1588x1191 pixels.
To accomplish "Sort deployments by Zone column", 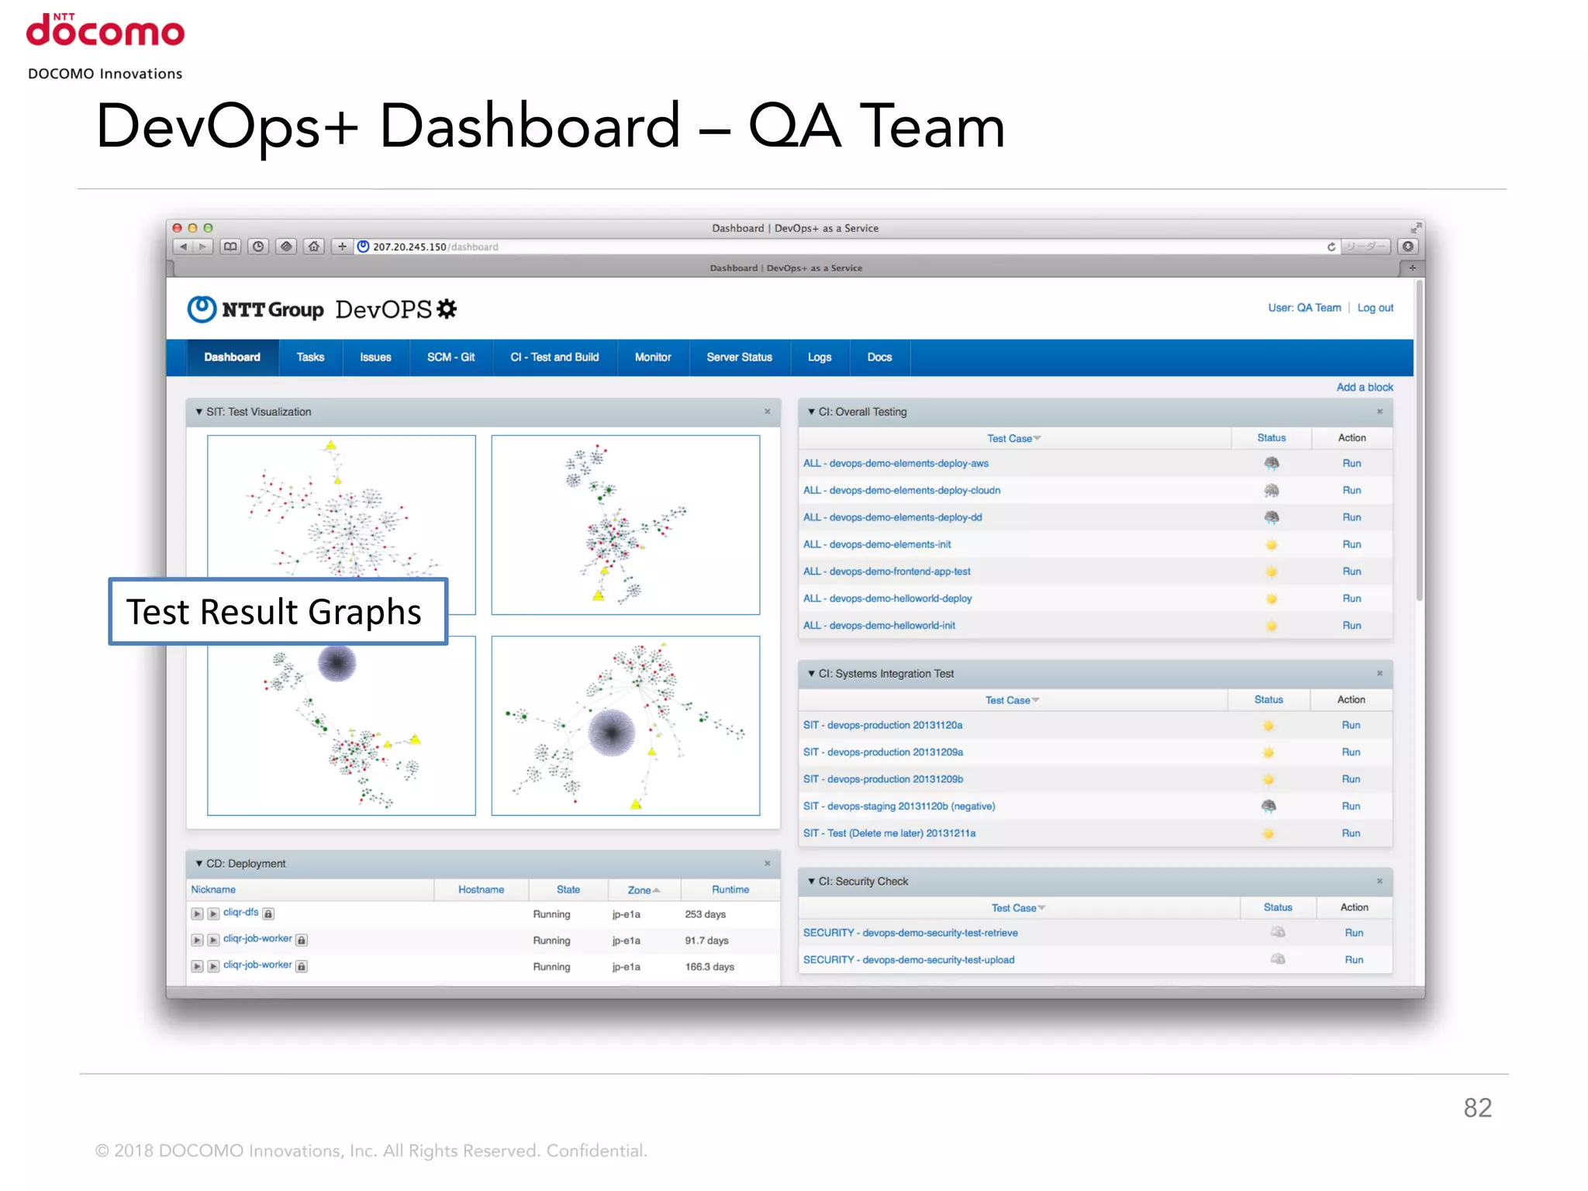I will pos(644,891).
